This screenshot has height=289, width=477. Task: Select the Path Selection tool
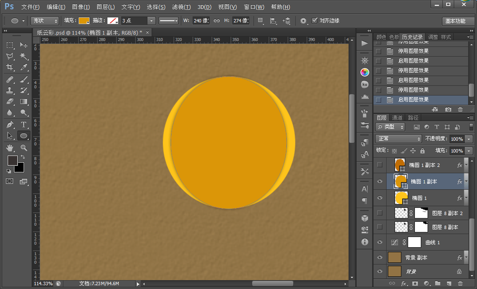10,136
